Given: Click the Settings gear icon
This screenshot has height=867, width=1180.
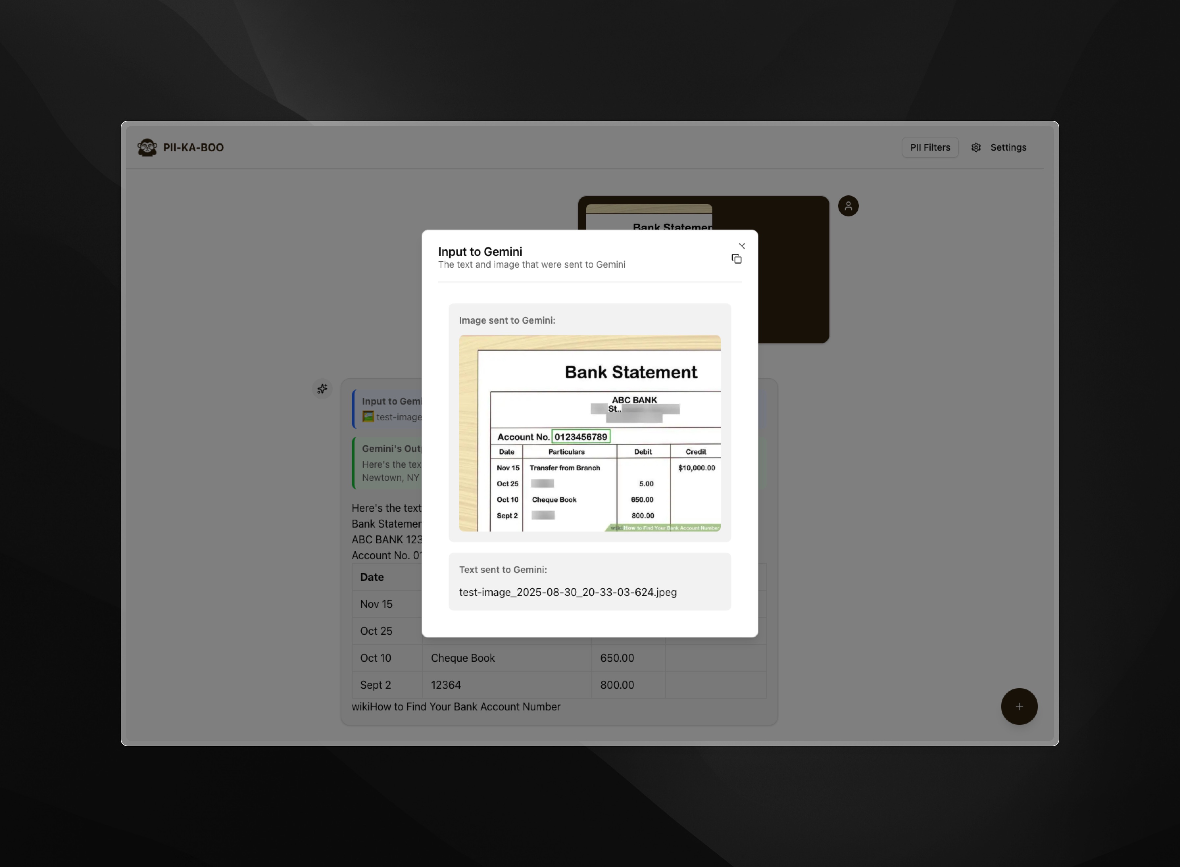Looking at the screenshot, I should point(976,147).
